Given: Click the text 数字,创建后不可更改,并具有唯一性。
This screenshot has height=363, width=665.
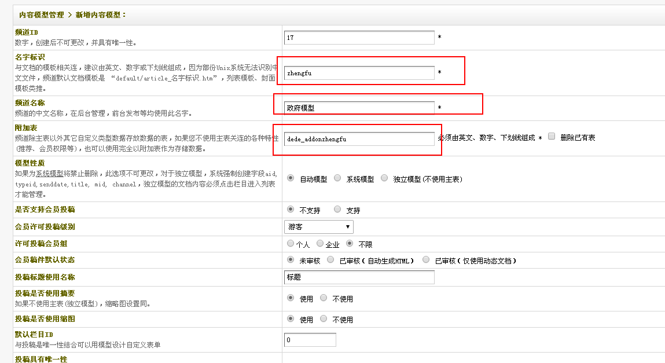Looking at the screenshot, I should click(76, 43).
